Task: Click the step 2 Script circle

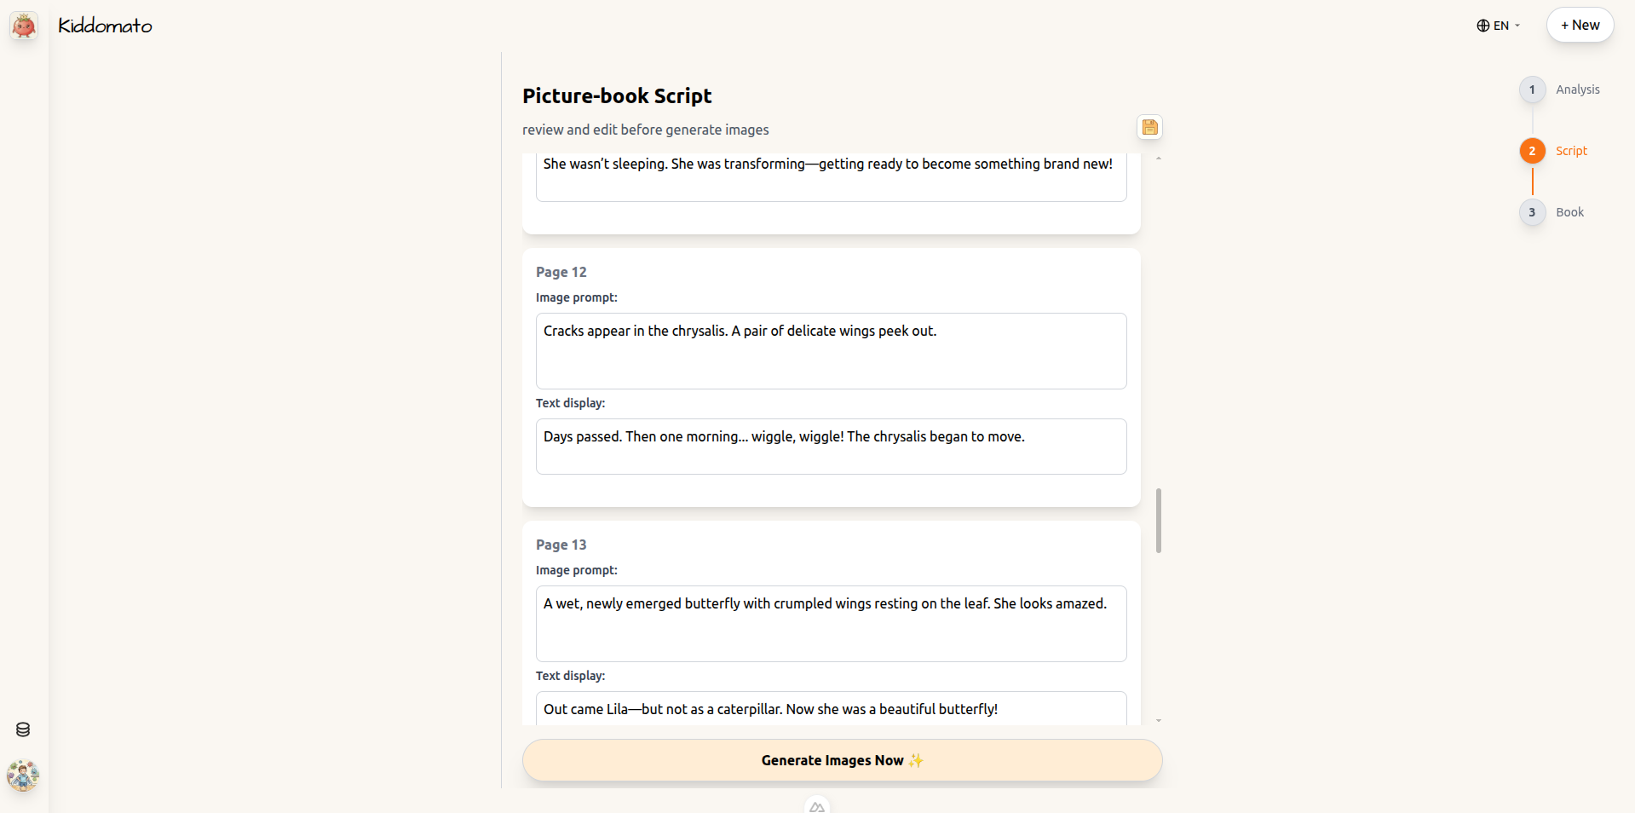Action: 1532,151
